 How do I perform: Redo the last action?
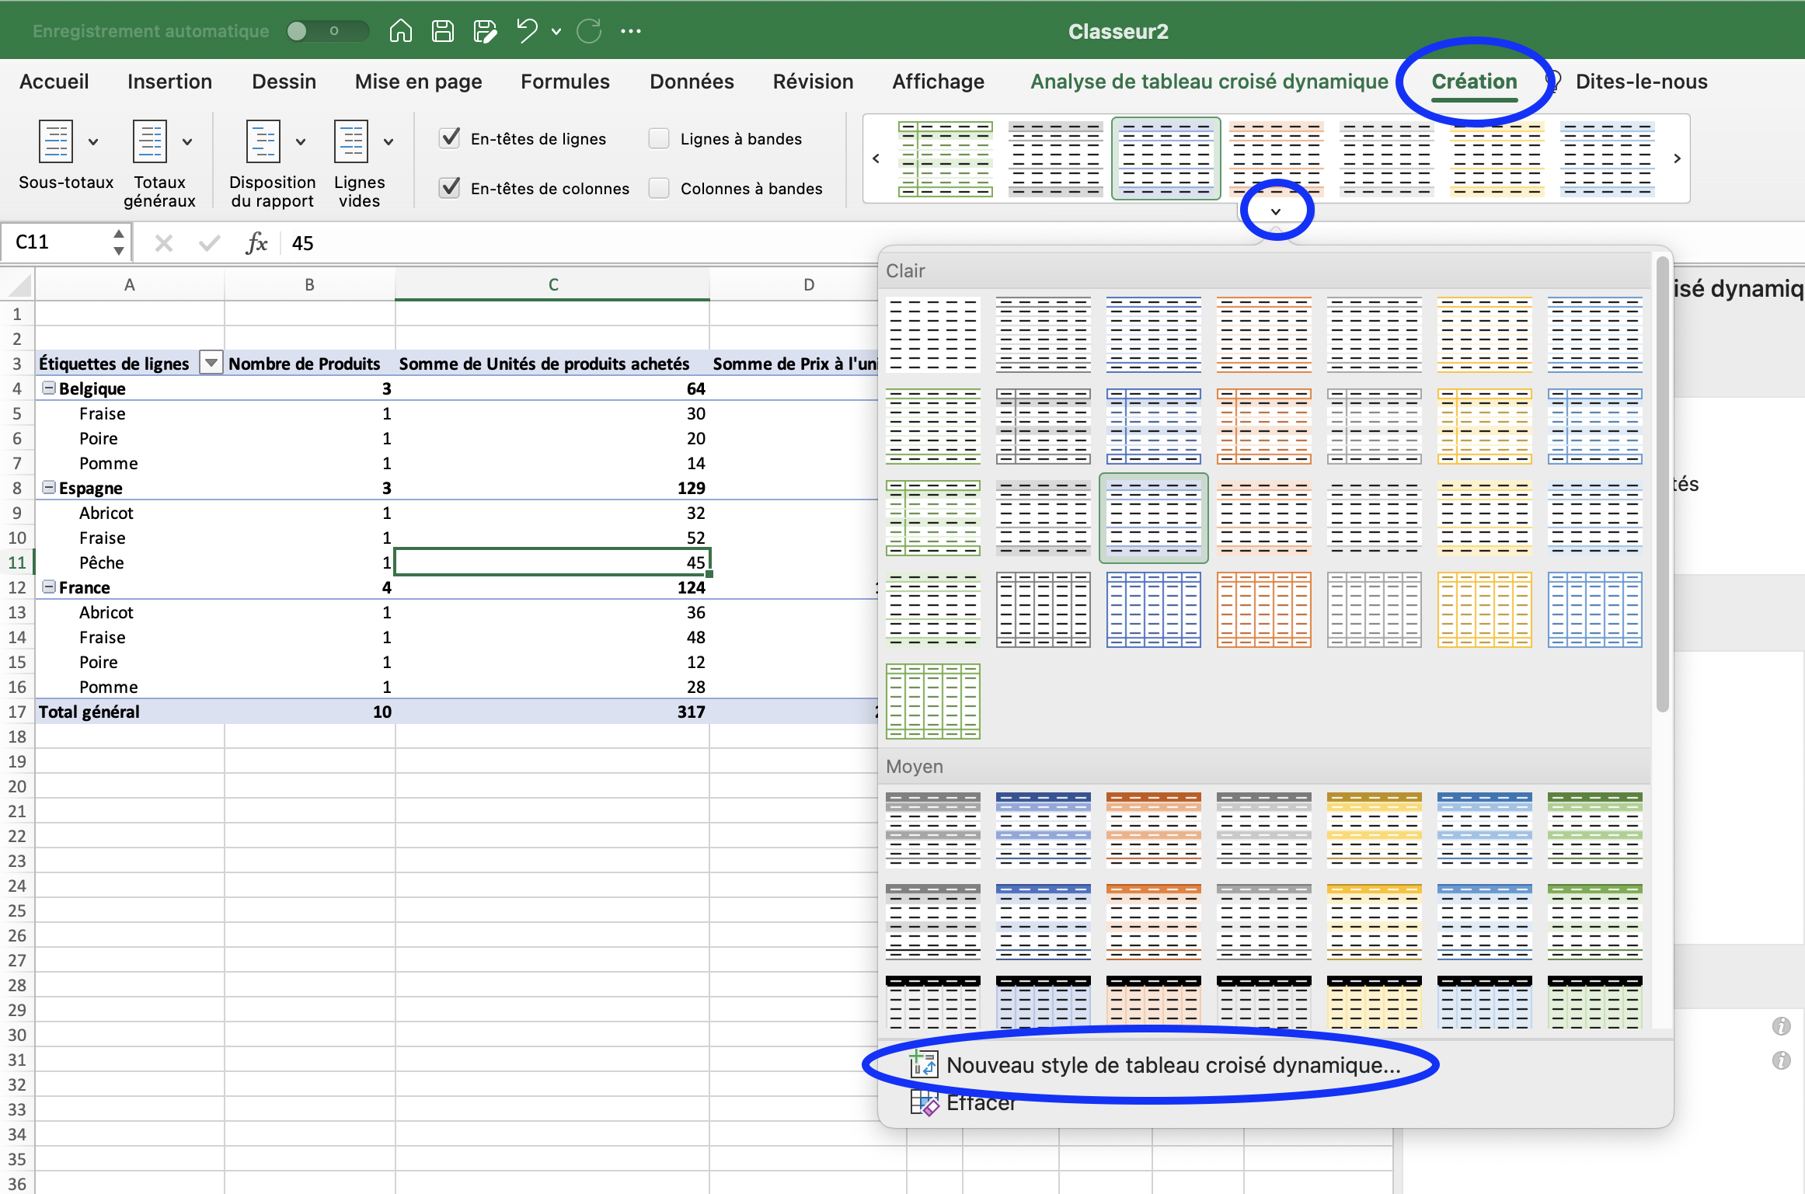point(588,31)
